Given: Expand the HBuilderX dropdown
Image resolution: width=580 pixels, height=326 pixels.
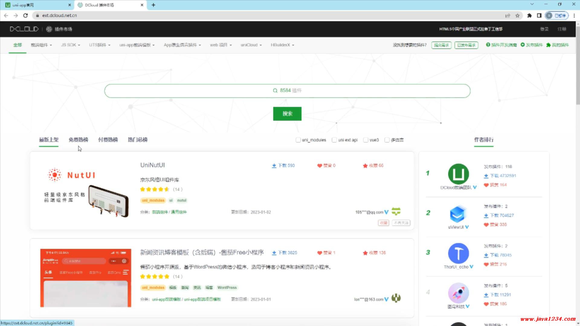Looking at the screenshot, I should tap(282, 45).
